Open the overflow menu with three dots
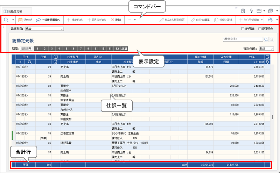The width and height of the screenshot is (280, 173). pos(132,20)
